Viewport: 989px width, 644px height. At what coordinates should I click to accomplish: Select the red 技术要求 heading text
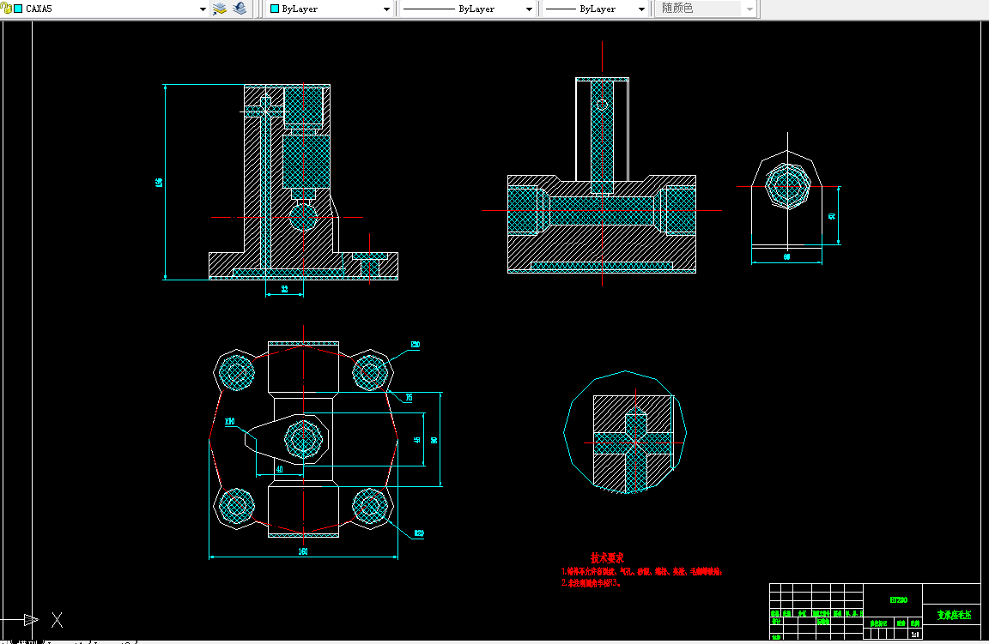607,557
